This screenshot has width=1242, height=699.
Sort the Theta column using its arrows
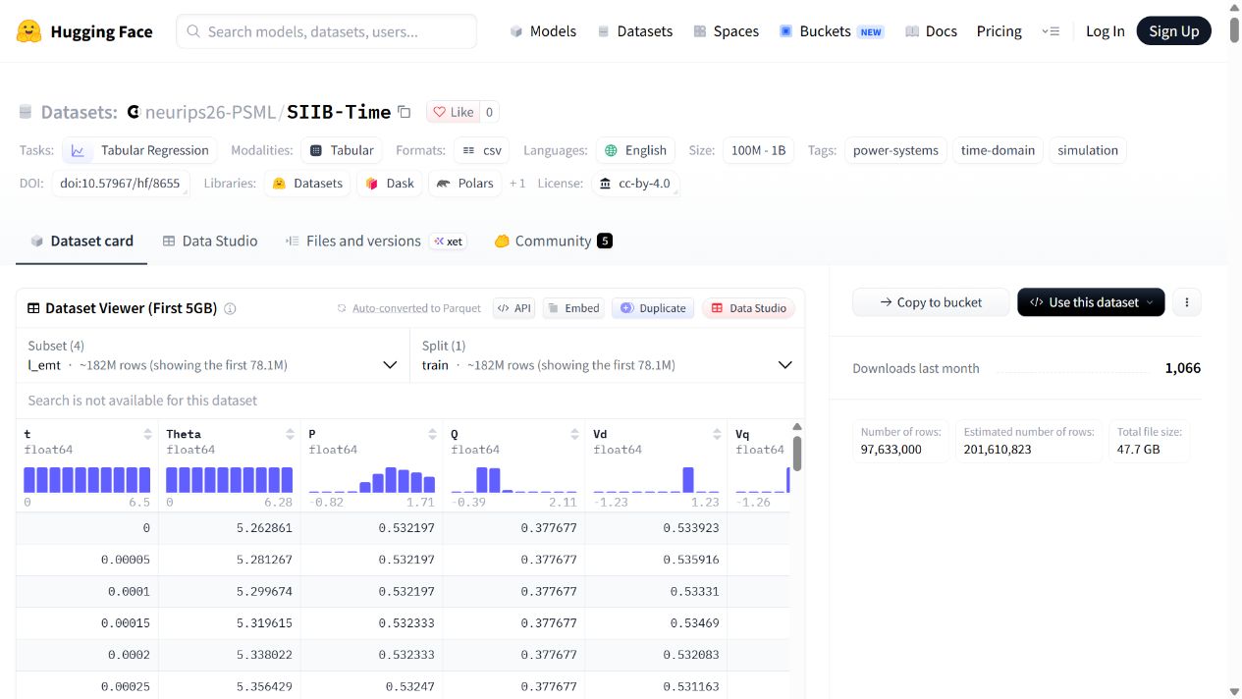click(x=291, y=434)
